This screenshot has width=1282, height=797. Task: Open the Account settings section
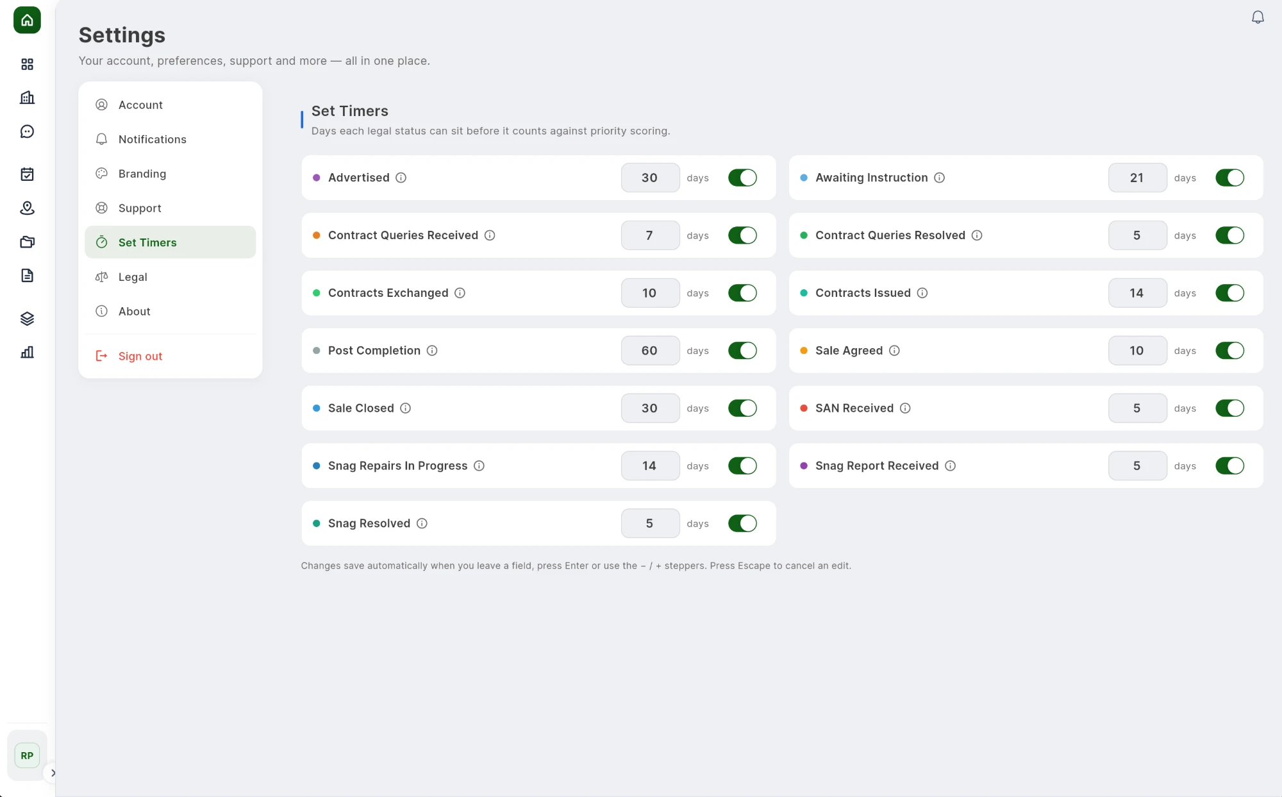pyautogui.click(x=170, y=105)
